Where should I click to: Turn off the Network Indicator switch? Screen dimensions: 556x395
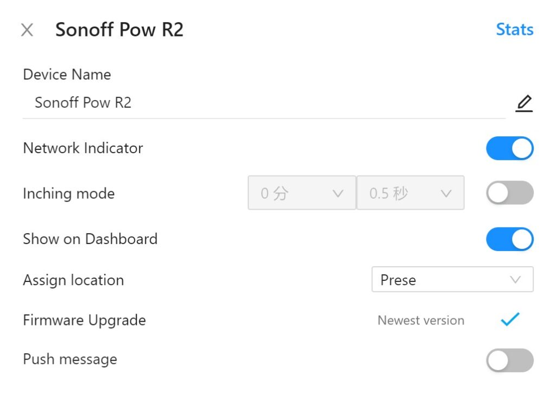coord(509,148)
